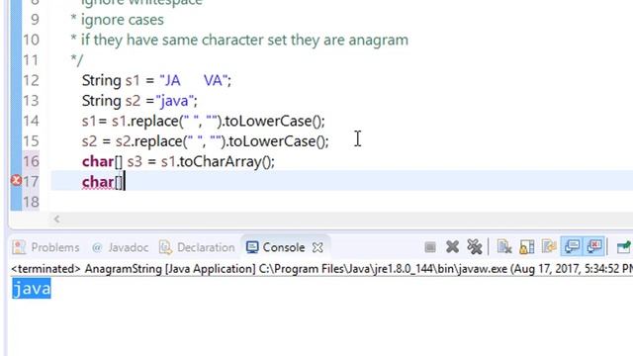Click the editor's left horizontal scroll arrow
Image resolution: width=633 pixels, height=356 pixels.
pyautogui.click(x=57, y=220)
